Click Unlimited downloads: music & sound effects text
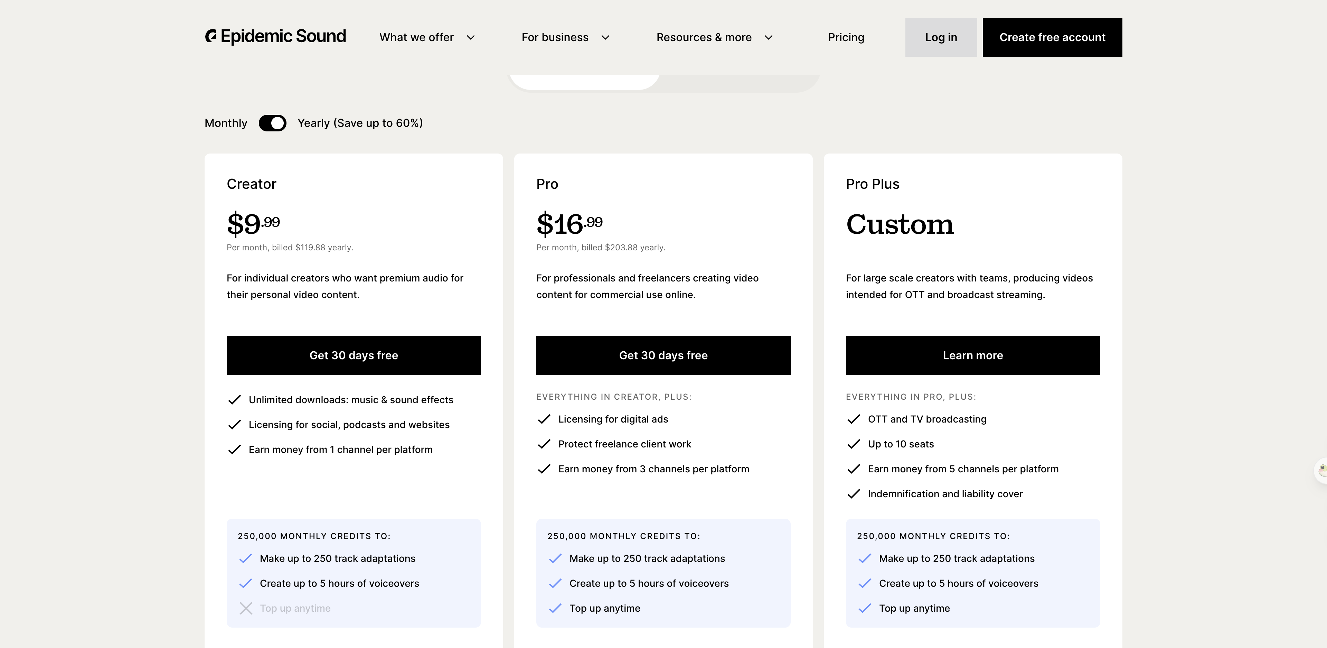The image size is (1327, 648). (351, 399)
